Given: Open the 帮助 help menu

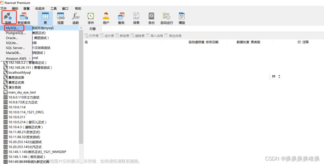Looking at the screenshot, I should 78,8.
